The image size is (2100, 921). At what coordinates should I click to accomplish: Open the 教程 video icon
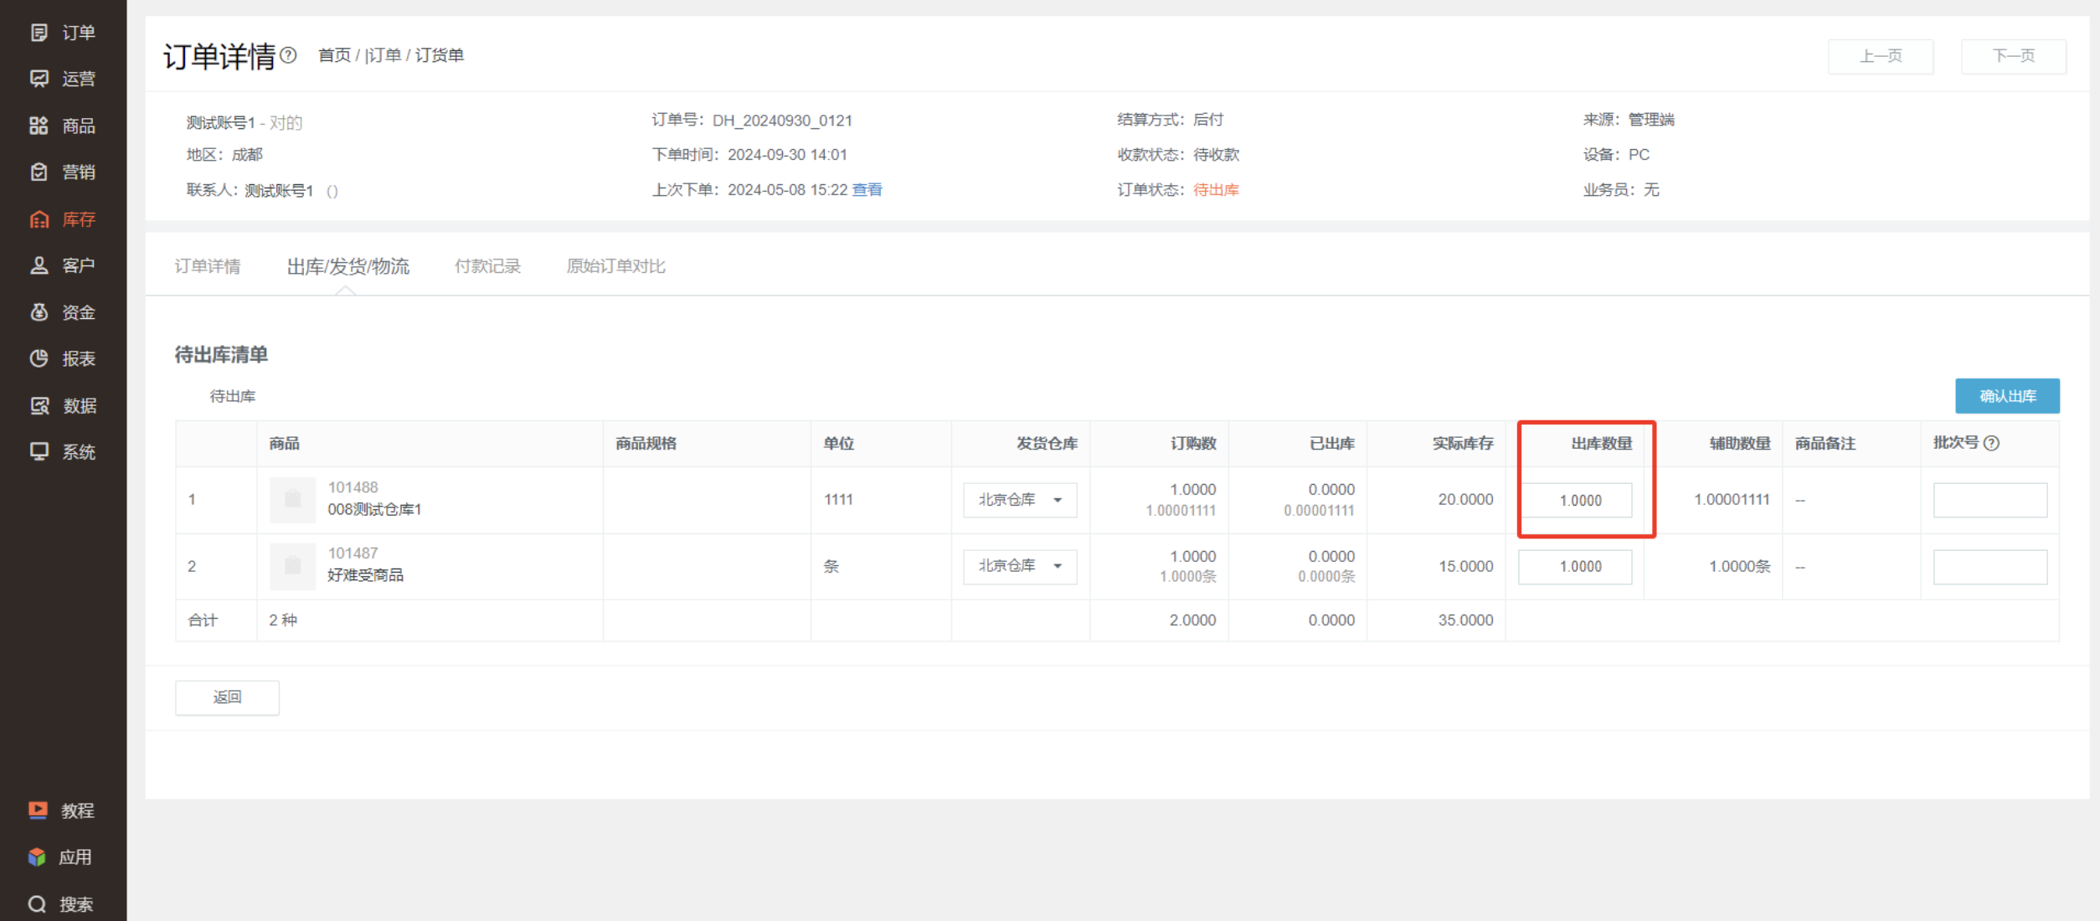pyautogui.click(x=38, y=810)
